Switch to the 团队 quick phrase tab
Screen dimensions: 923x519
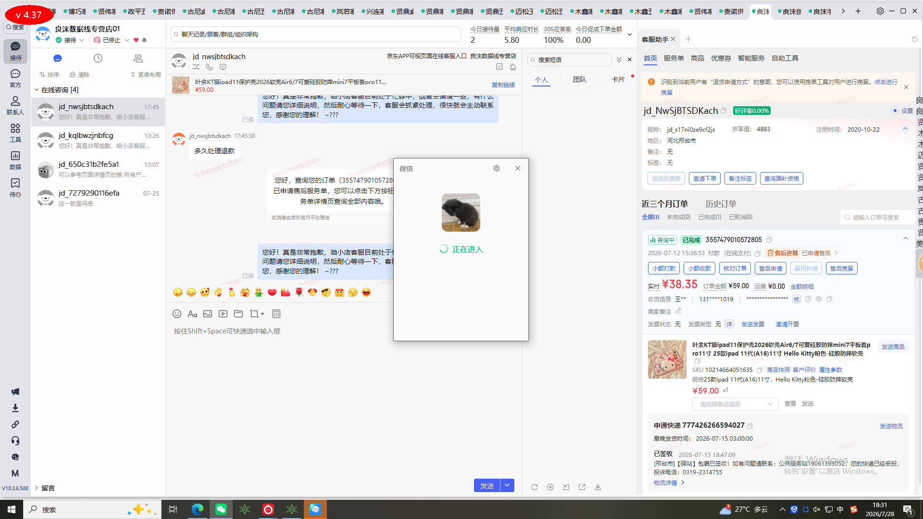tap(580, 79)
